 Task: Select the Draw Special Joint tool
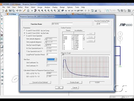[x=2, y=24]
